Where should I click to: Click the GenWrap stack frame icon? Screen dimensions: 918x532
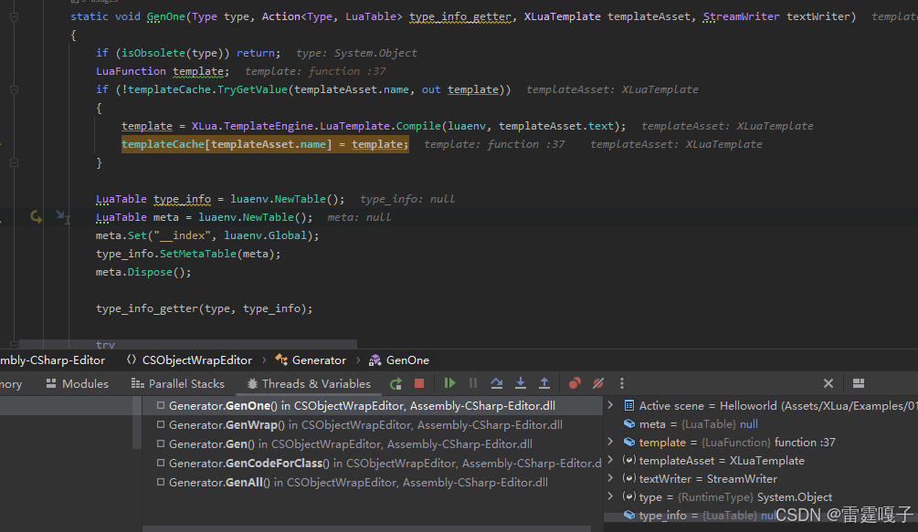tap(161, 424)
